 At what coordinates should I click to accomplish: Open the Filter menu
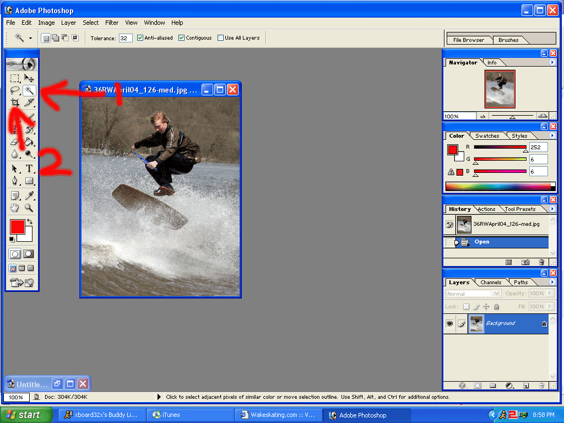pos(112,23)
